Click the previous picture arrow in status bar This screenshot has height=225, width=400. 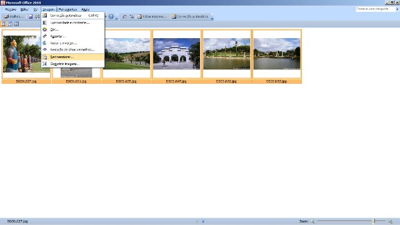(197, 221)
